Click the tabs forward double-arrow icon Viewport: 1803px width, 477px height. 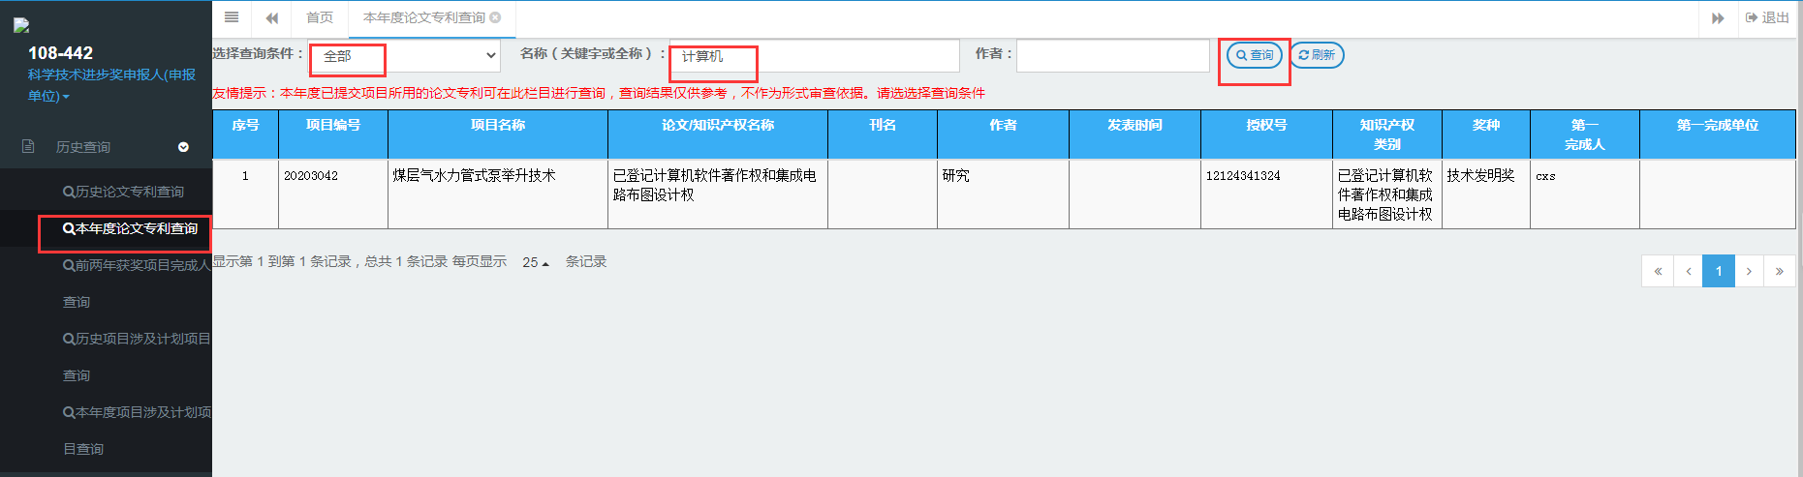1718,18
